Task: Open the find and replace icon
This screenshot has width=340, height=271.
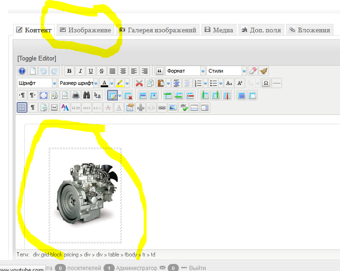Action: point(97,95)
